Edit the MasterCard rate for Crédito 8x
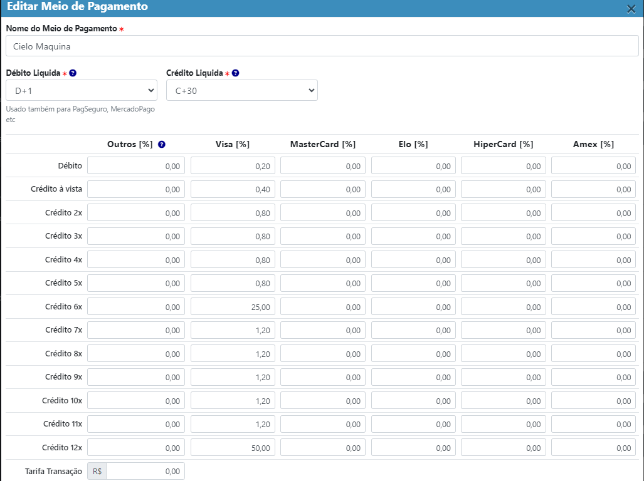 323,353
